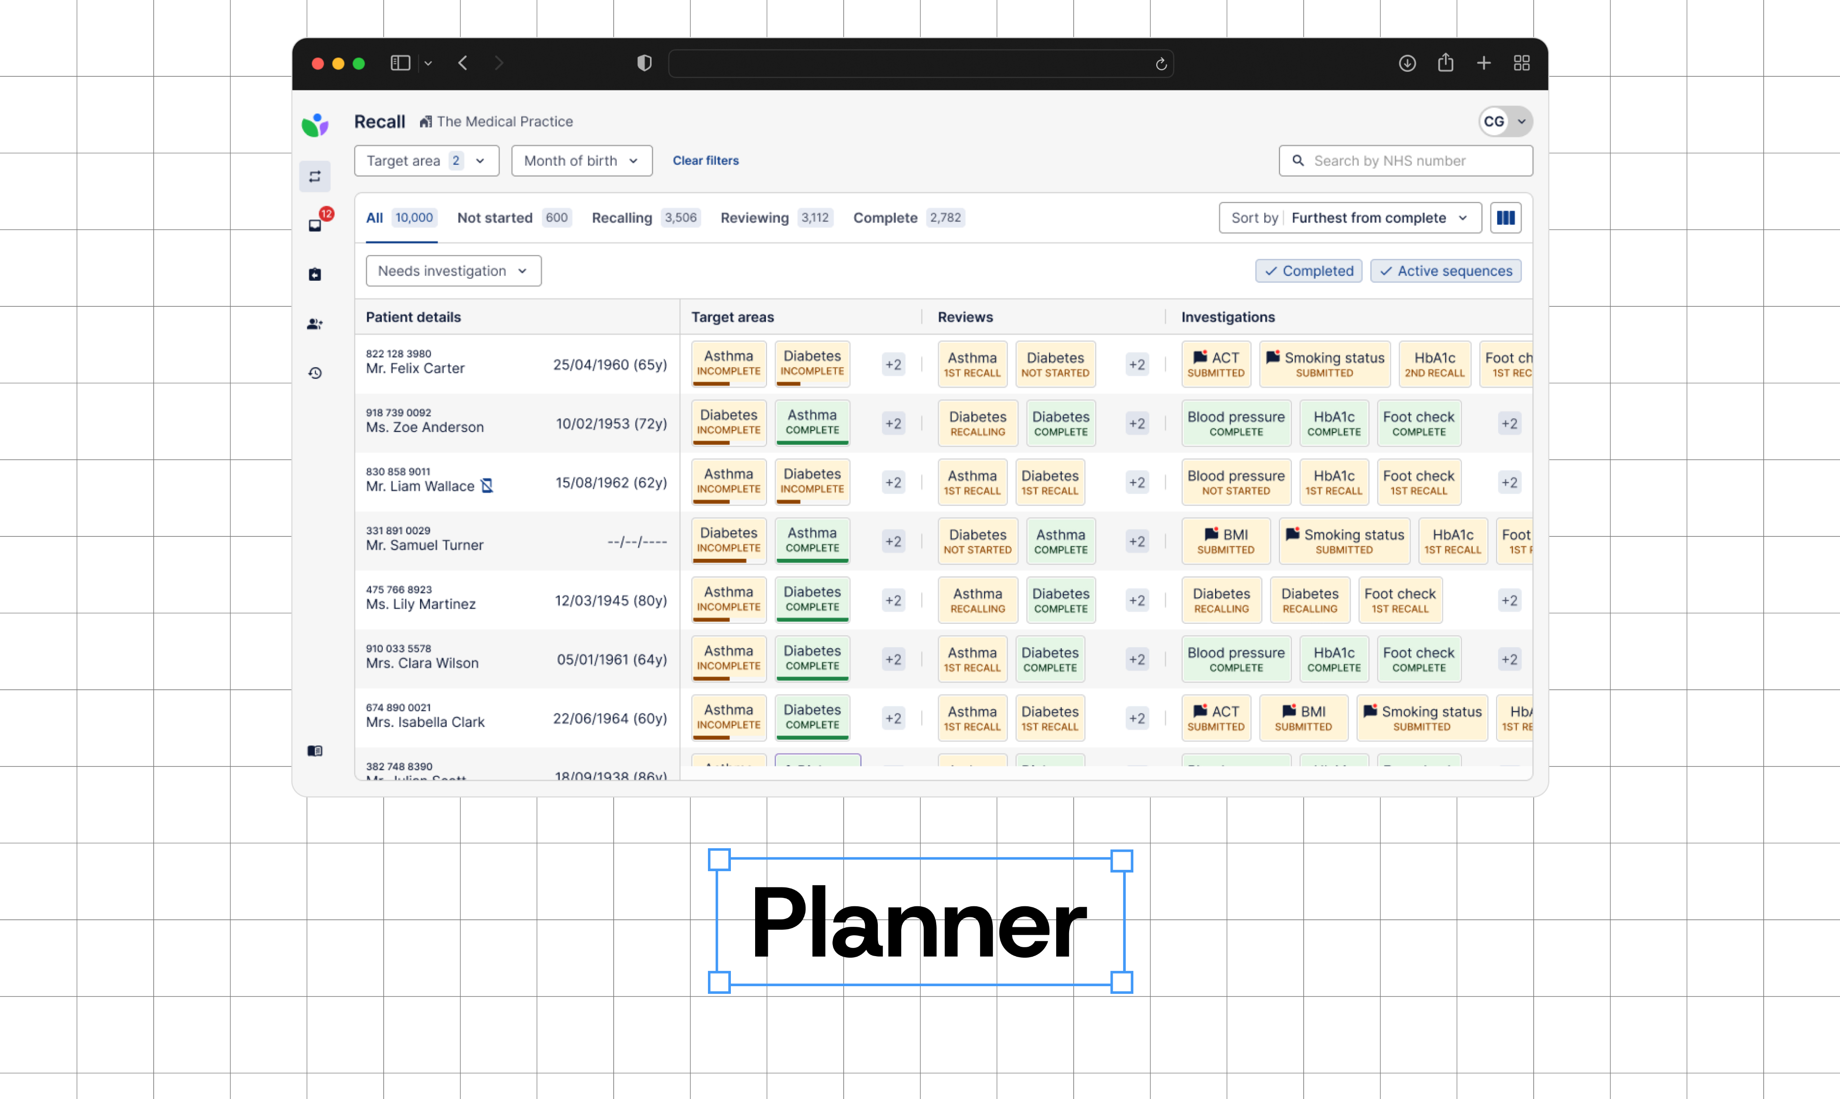
Task: Open the Sort by Furthest from complete dropdown
Action: [x=1349, y=218]
